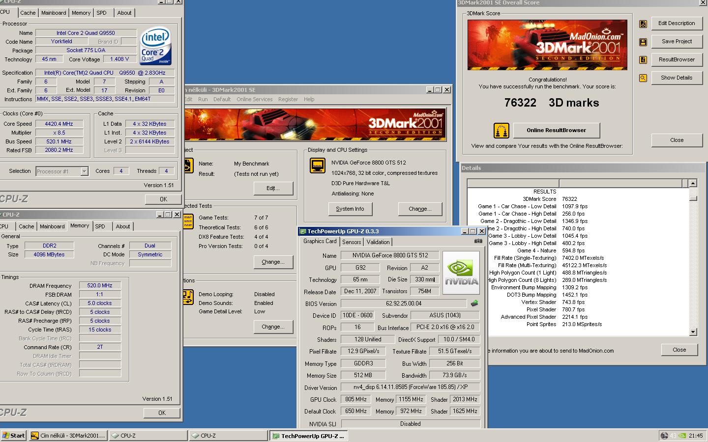The width and height of the screenshot is (708, 442).
Task: Click the floppy icon beside Save Project
Action: tap(643, 42)
